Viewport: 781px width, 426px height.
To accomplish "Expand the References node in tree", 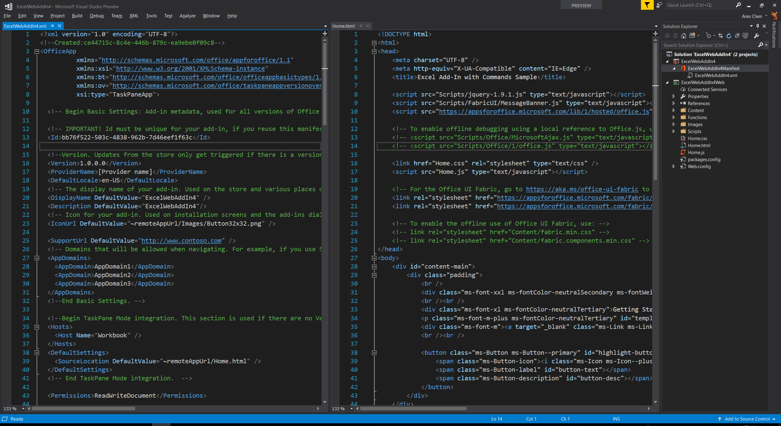I will click(x=674, y=103).
